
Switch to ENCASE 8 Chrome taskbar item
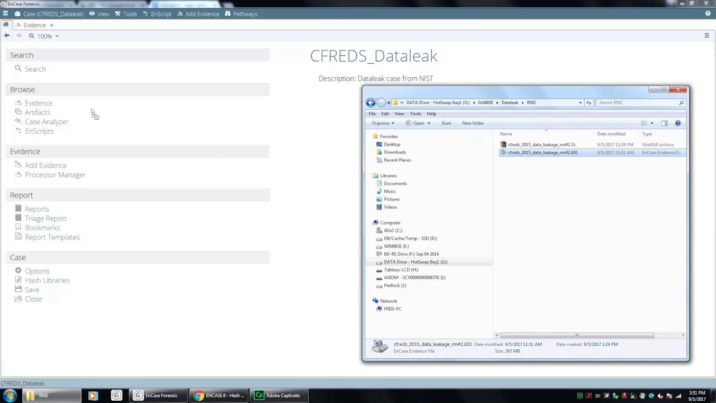(x=219, y=395)
